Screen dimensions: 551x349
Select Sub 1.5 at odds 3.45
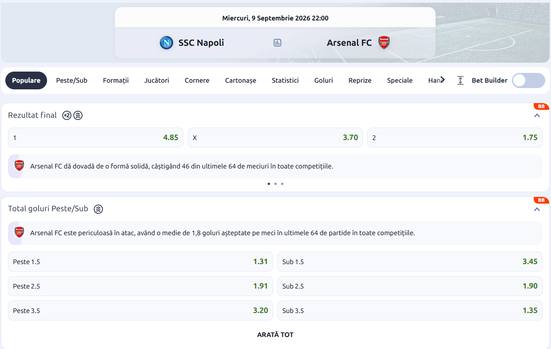pyautogui.click(x=410, y=261)
